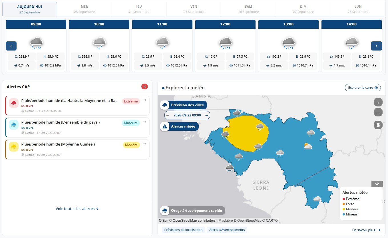Image resolution: width=388 pixels, height=238 pixels.
Task: Open the arrow on the Modéré alert
Action: click(144, 144)
